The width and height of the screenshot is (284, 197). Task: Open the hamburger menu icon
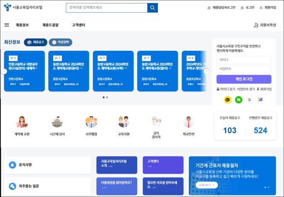[x=7, y=25]
